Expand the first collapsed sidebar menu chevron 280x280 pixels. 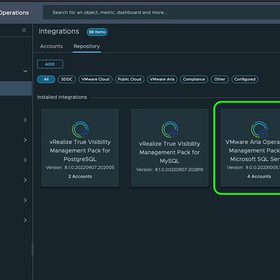(x=25, y=120)
